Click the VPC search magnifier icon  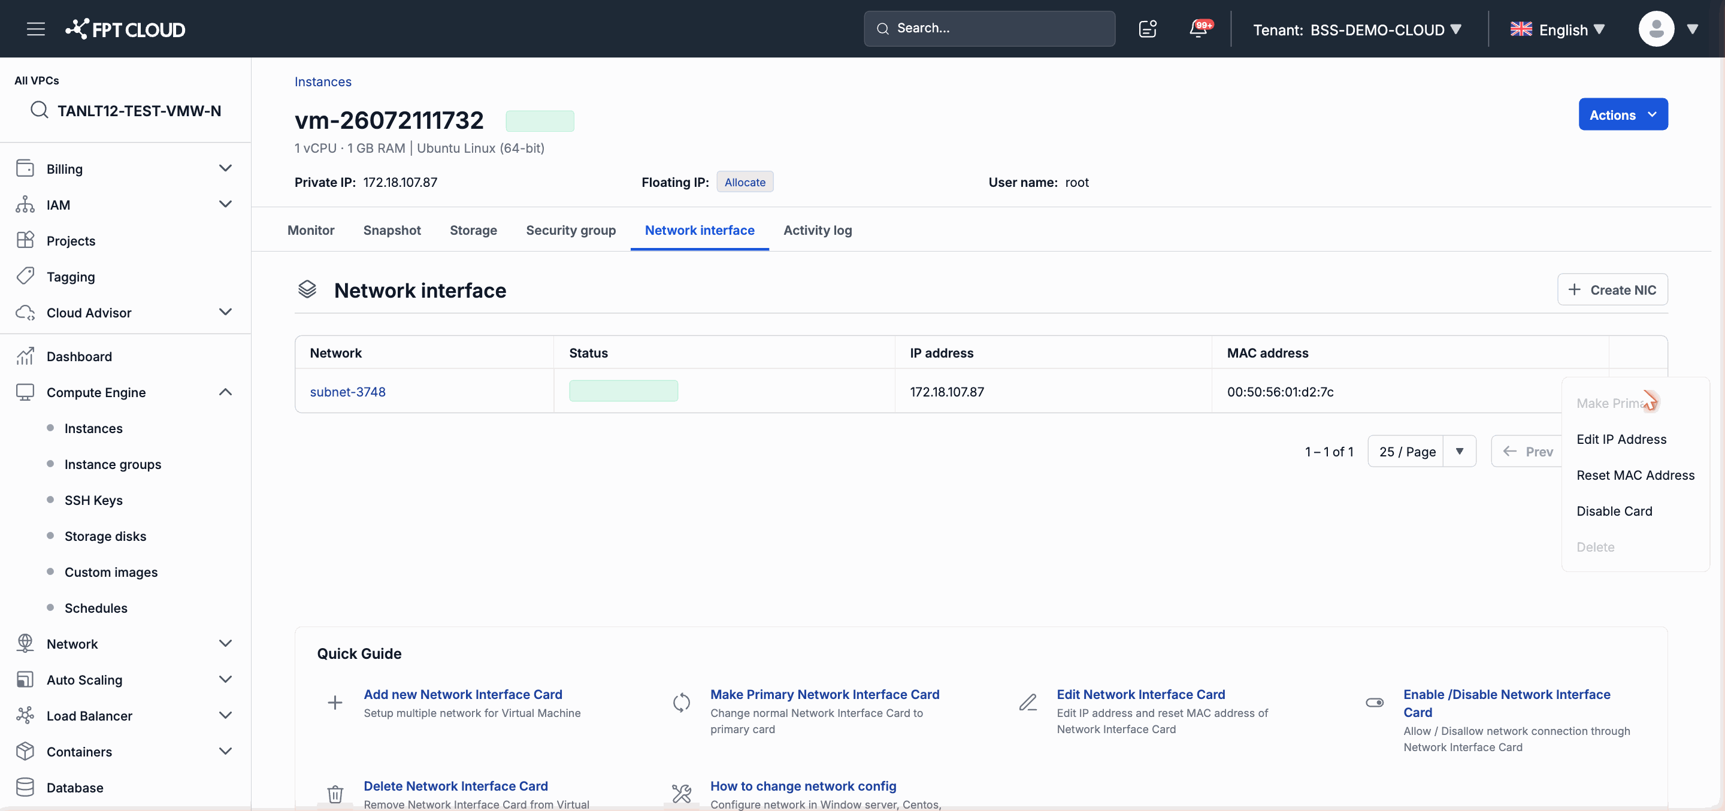[40, 110]
